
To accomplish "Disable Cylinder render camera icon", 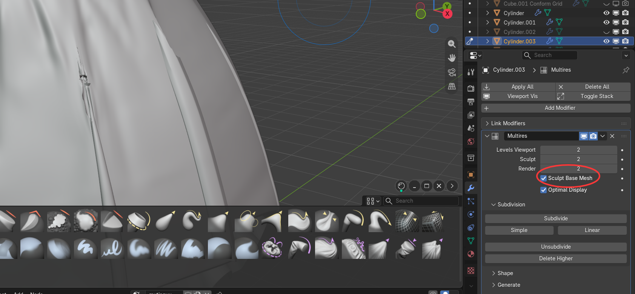I will 625,13.
